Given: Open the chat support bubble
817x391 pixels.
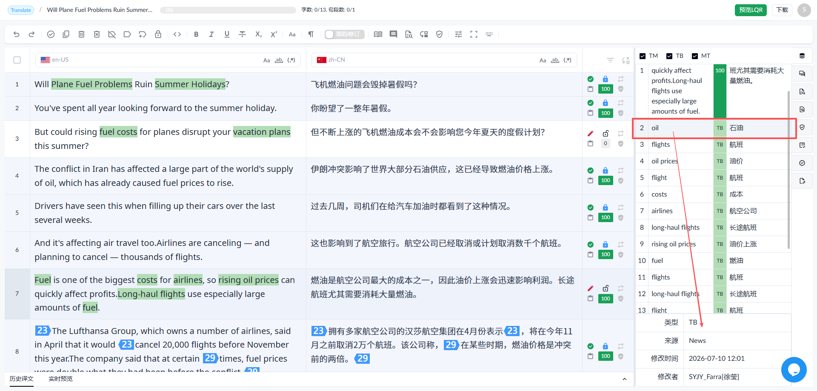Looking at the screenshot, I should click(x=794, y=370).
